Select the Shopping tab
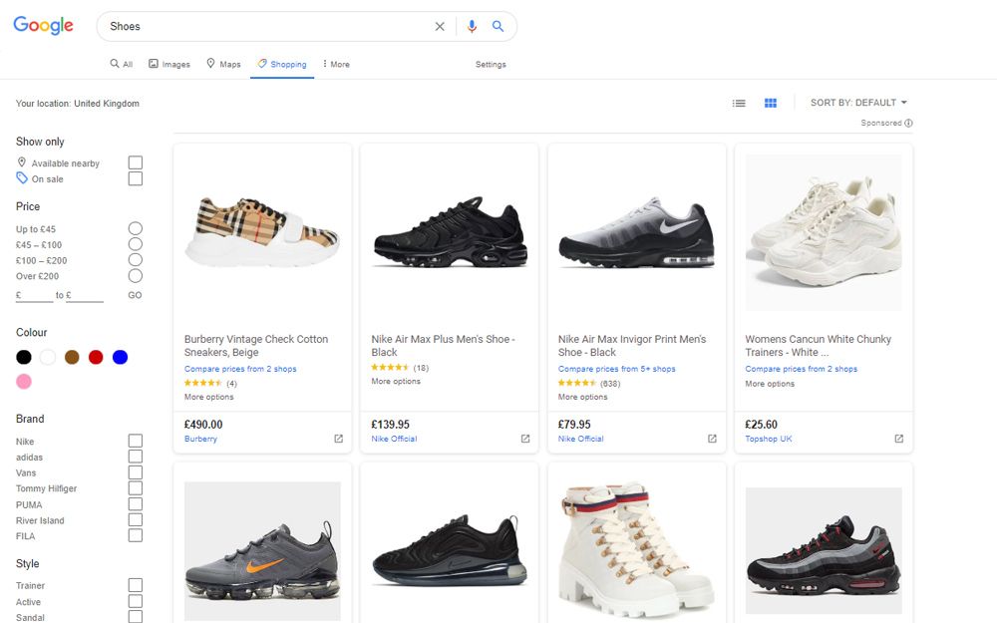 point(282,64)
